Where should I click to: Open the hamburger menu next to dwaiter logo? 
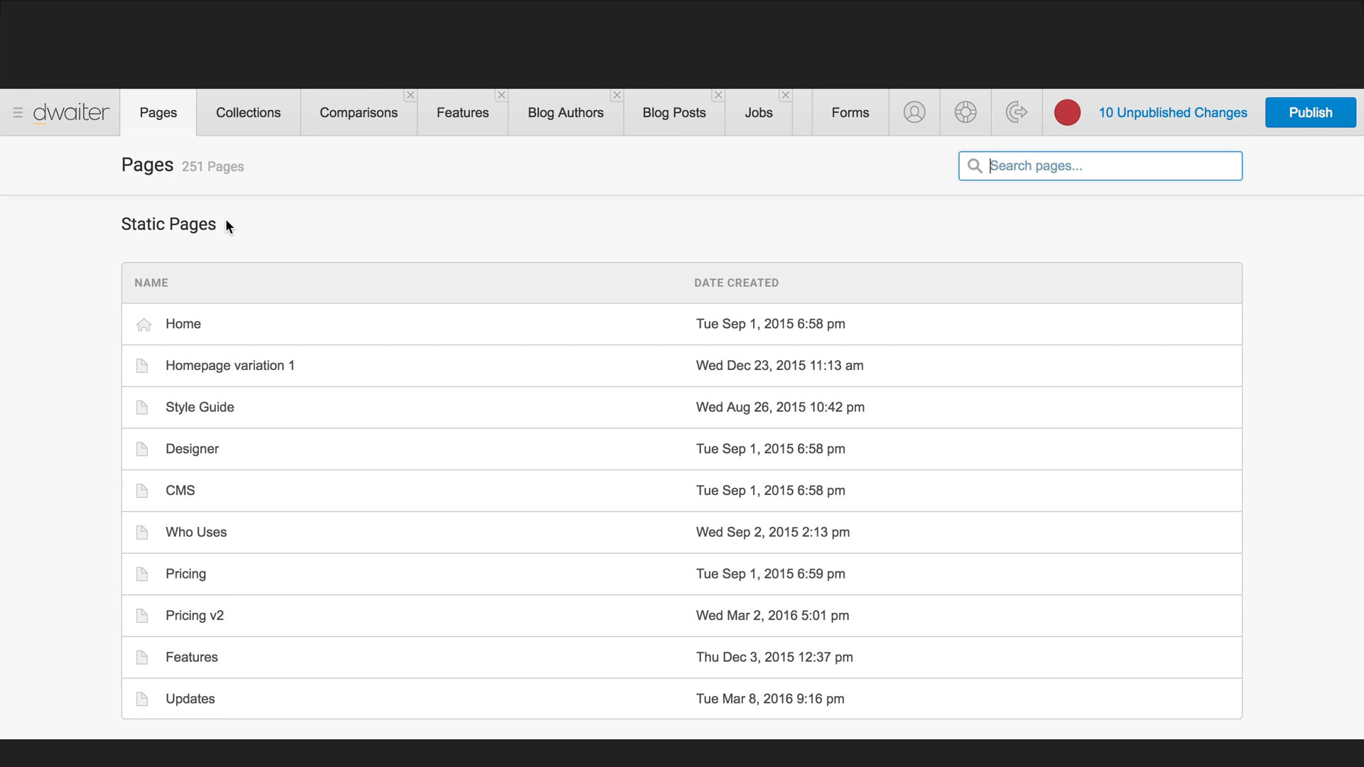pos(18,113)
